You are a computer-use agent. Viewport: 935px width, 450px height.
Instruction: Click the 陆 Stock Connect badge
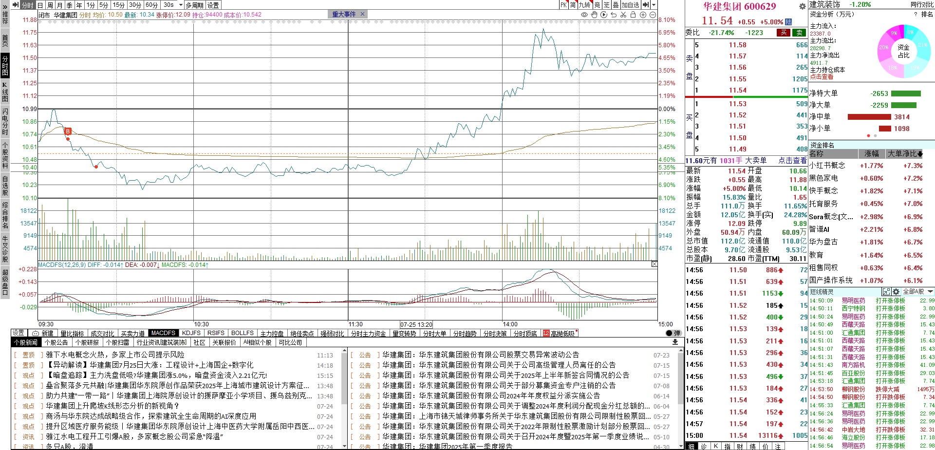click(x=789, y=21)
